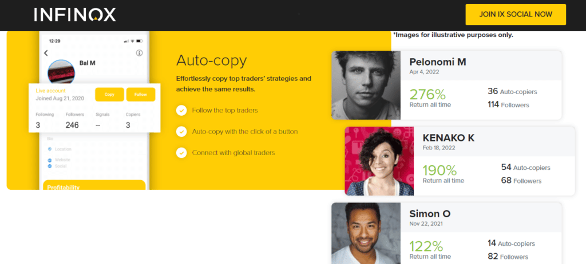
Task: Click Nov 22, 2021 date
Action: pos(426,224)
